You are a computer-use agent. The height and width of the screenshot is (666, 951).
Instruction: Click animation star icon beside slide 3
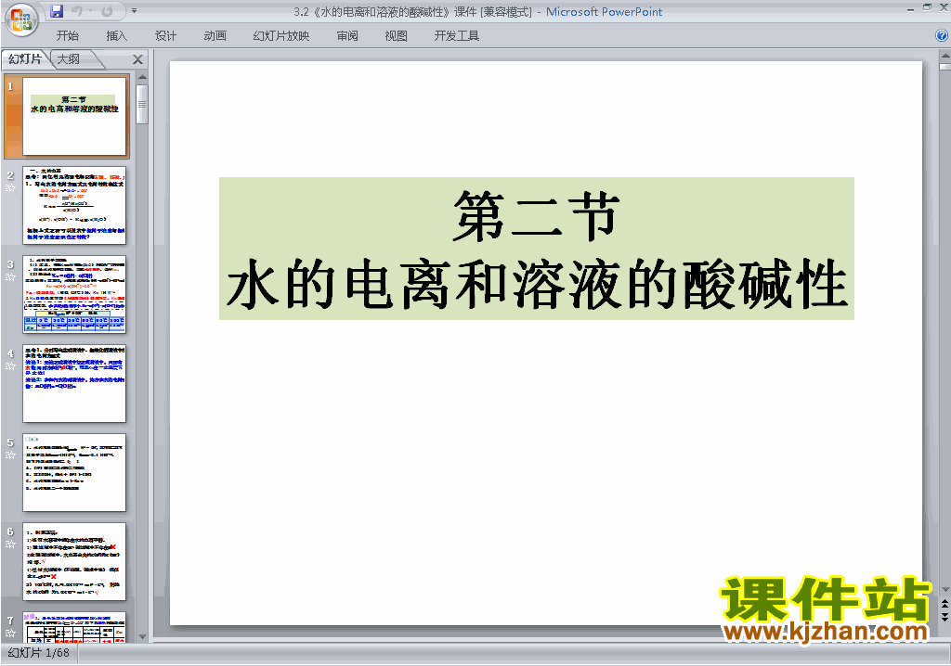(x=10, y=277)
